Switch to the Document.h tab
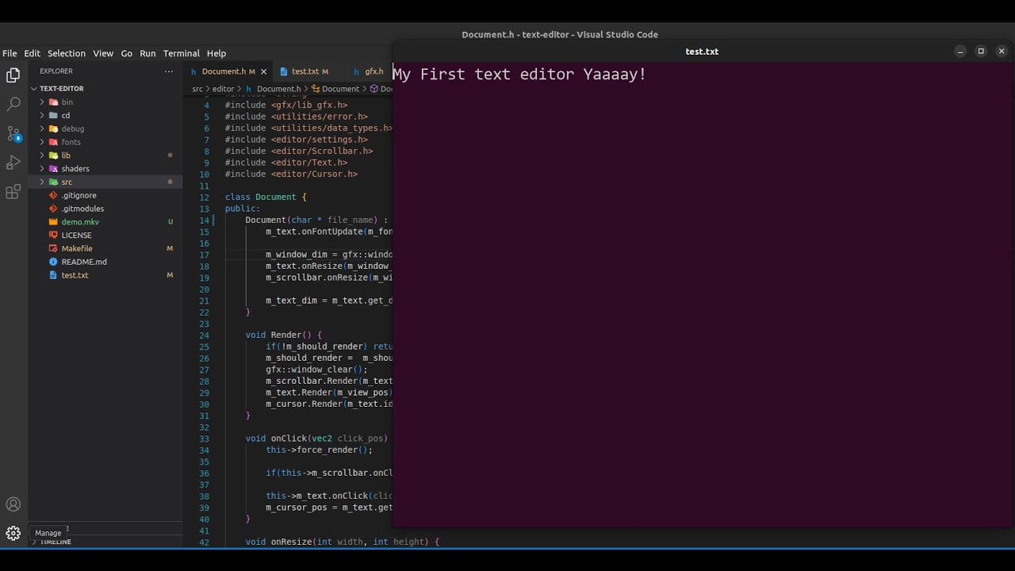Screen dimensions: 1015x571 [x=228, y=71]
